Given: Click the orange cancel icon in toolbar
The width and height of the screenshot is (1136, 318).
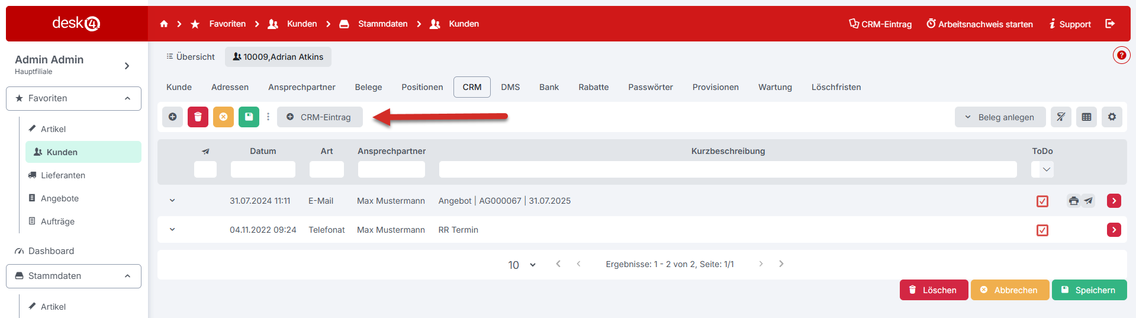Looking at the screenshot, I should coord(223,117).
